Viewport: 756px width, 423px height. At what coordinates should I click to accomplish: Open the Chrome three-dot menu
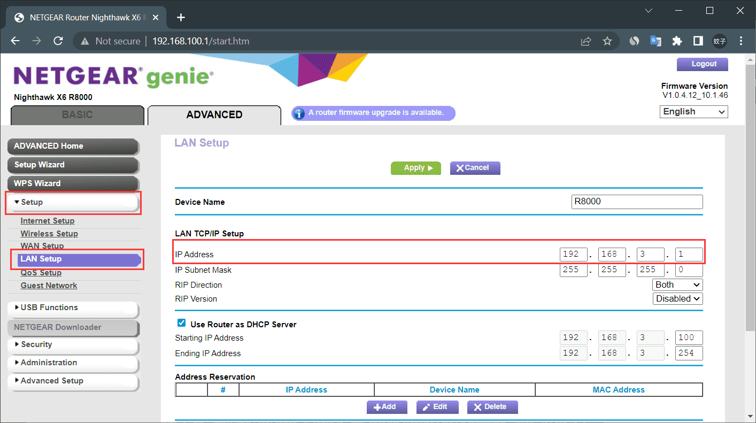(x=741, y=41)
